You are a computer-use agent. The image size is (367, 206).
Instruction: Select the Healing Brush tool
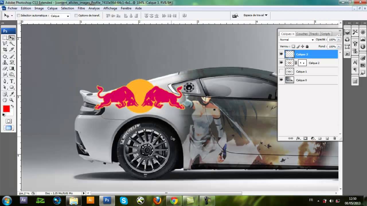pos(5,56)
